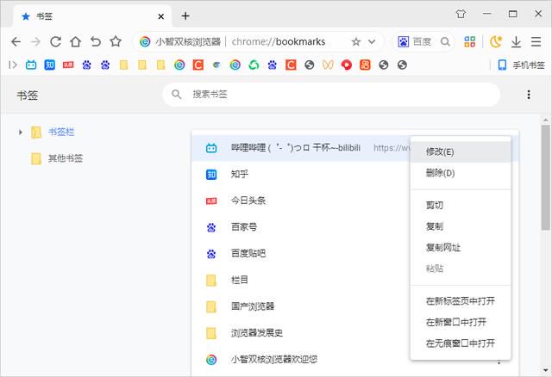Open the Baidu search engine selector
The height and width of the screenshot is (377, 552).
403,42
